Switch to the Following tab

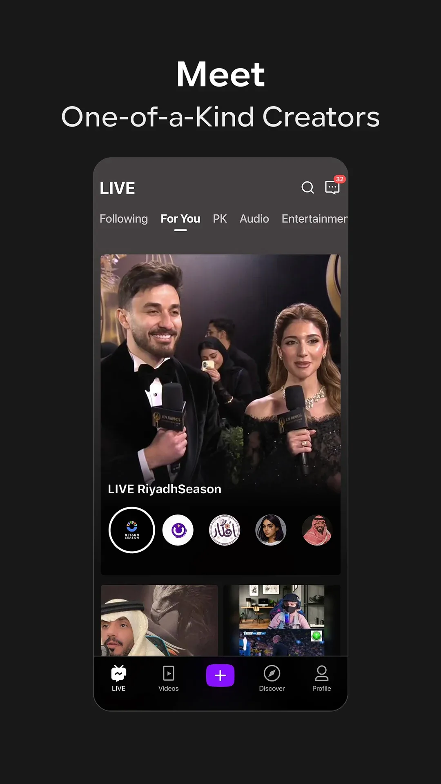(x=124, y=219)
